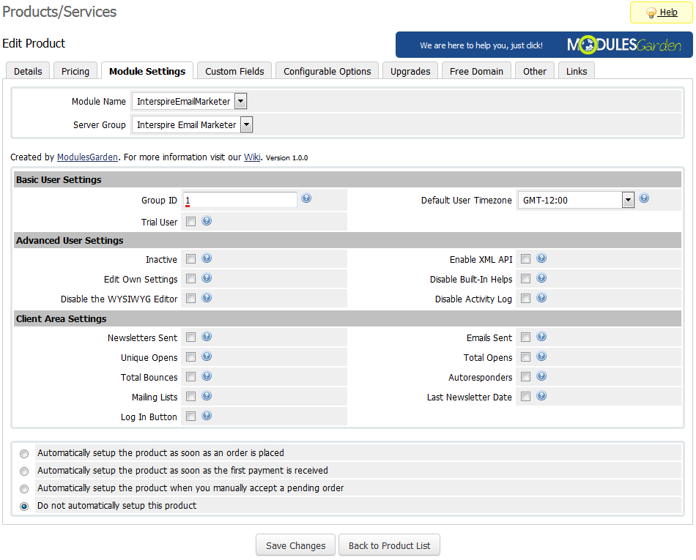
Task: Enable XML API checkbox
Action: pos(525,259)
